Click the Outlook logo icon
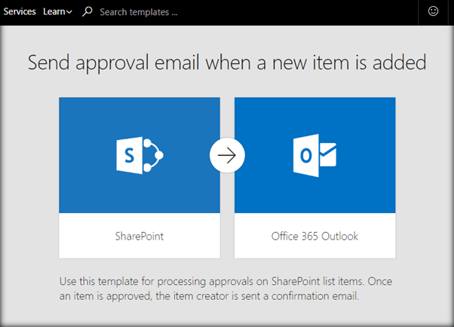 314,156
